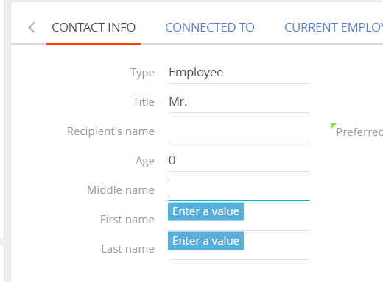Screen dimensions: 383x282
Task: Click the Last name Enter a value tooltip
Action: tap(205, 241)
